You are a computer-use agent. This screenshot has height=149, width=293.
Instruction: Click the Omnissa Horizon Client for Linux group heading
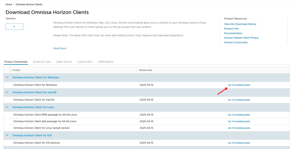[x=33, y=107]
